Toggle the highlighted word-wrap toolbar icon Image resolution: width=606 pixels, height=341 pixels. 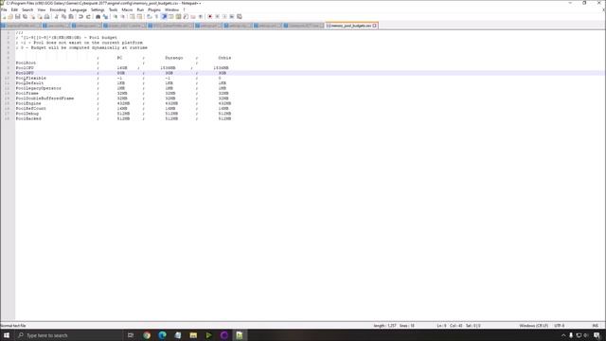click(x=164, y=17)
